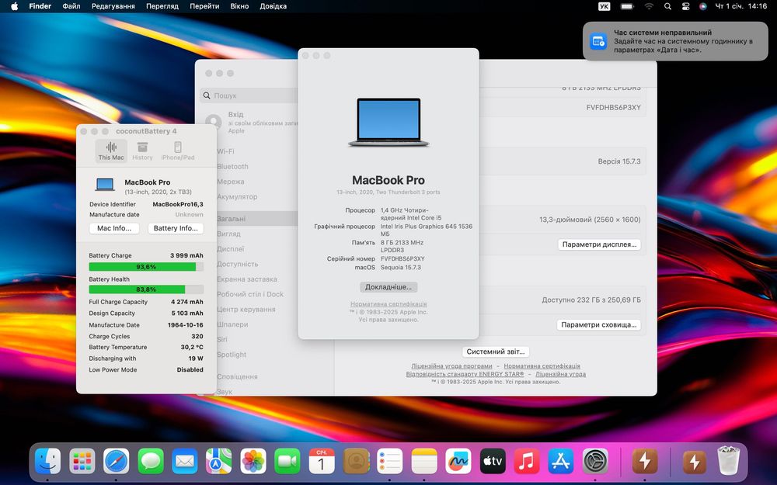Open System Settings in the Dock
The image size is (777, 485).
(x=595, y=461)
